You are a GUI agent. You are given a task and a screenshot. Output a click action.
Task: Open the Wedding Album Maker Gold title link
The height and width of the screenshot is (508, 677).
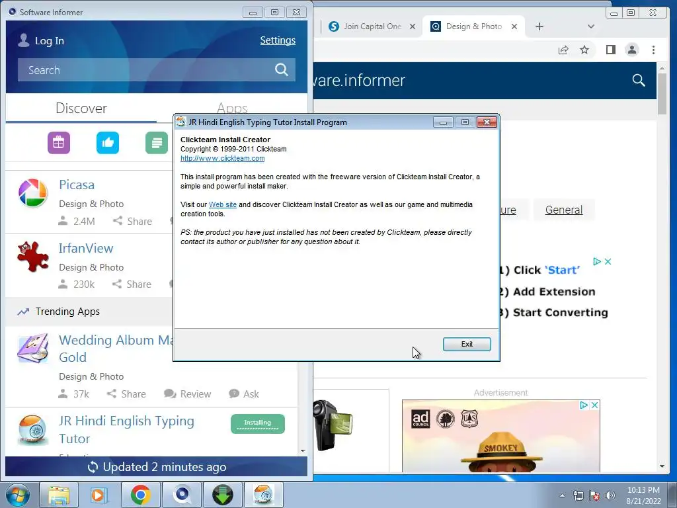click(x=116, y=349)
